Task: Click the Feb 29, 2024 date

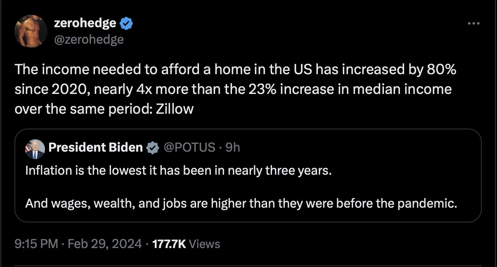Action: (x=105, y=244)
